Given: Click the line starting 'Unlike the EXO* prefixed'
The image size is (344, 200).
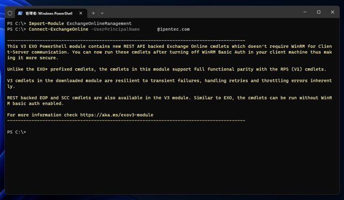Looking at the screenshot, I should coord(167,69).
